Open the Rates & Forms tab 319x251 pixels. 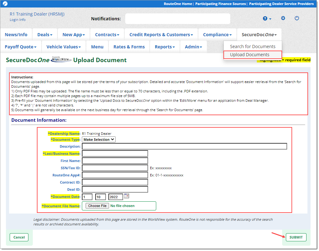(x=129, y=47)
